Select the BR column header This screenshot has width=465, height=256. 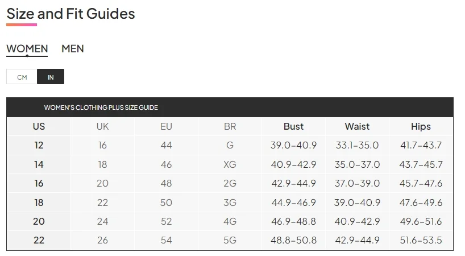tap(230, 126)
